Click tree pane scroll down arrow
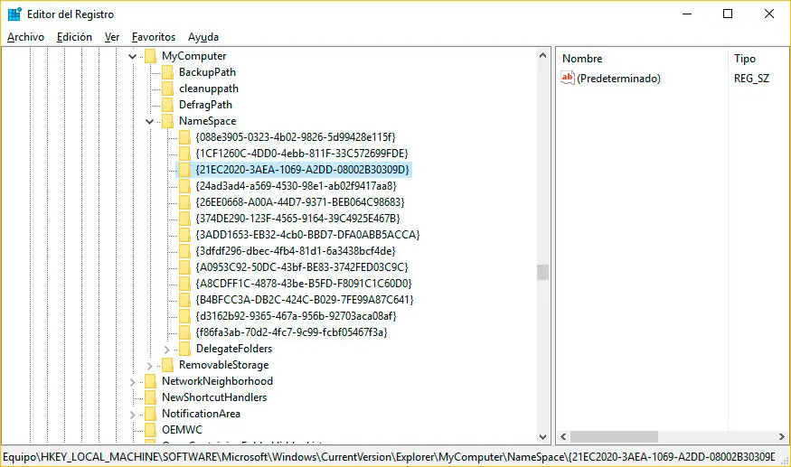 (x=542, y=437)
